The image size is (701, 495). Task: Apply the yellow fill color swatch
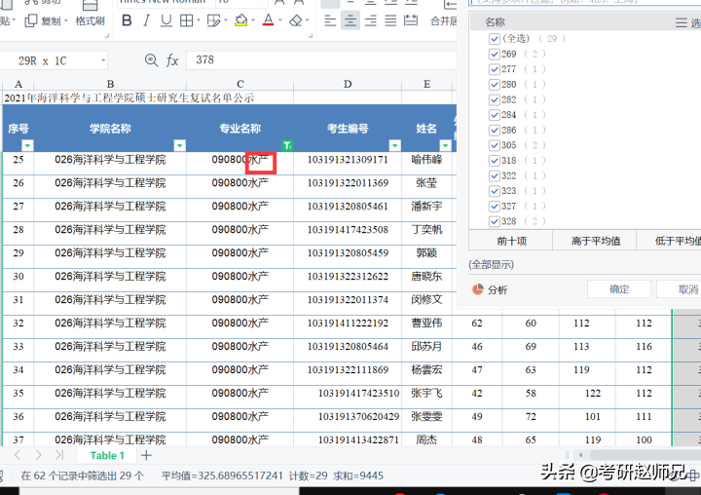click(241, 20)
